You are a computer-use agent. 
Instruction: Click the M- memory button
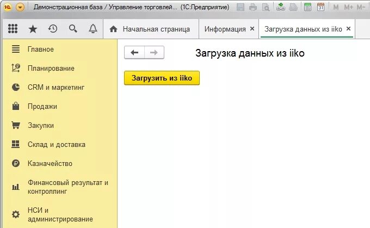[x=361, y=8]
